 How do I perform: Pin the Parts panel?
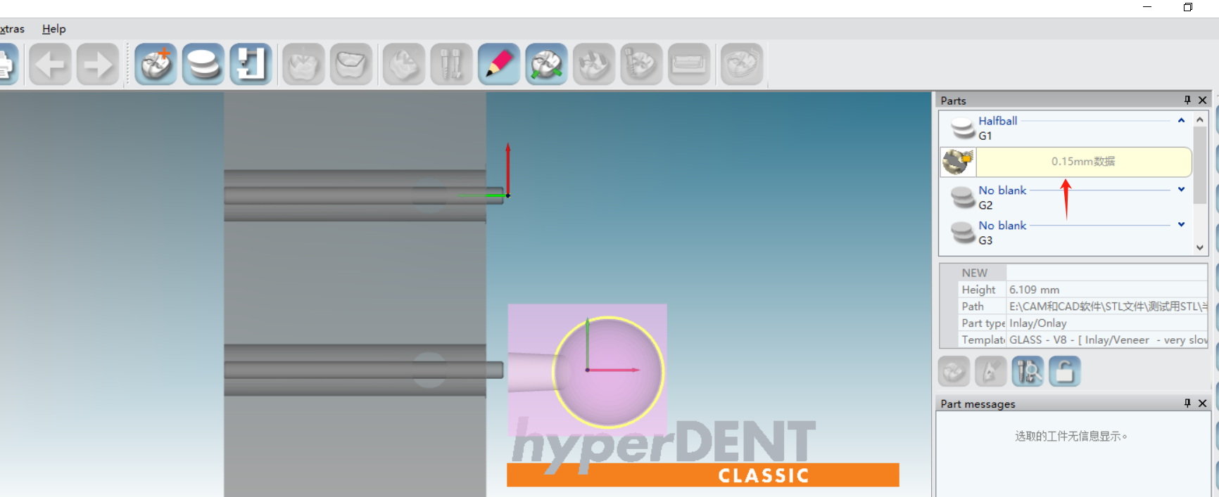click(1187, 101)
